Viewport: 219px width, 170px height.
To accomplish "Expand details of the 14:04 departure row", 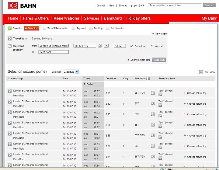I will [10, 102].
